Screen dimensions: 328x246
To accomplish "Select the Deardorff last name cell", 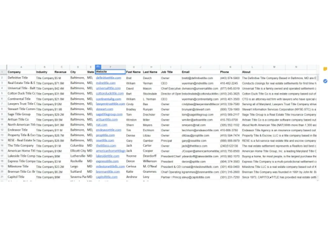I will (x=151, y=156).
